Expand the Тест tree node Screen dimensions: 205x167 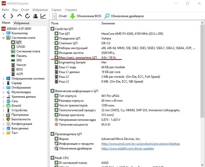(3, 133)
